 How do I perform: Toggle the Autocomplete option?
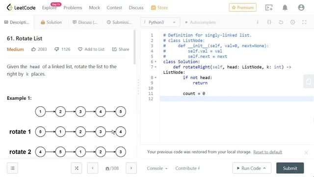point(201,22)
